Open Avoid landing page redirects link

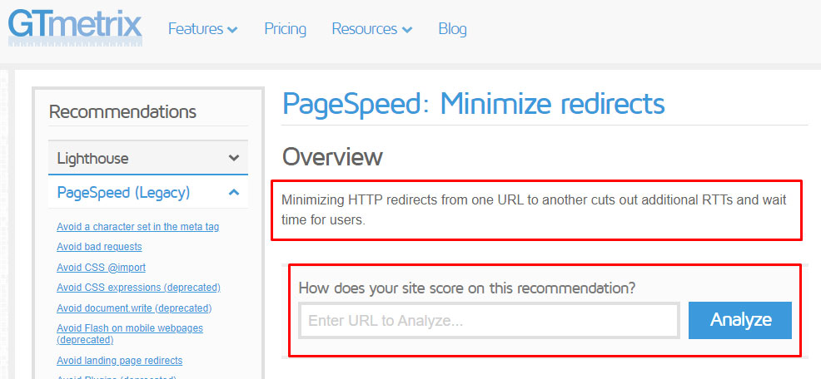119,361
